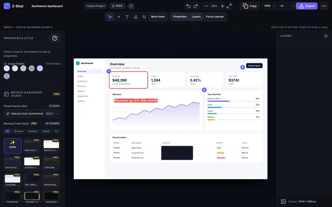Screen dimensions: 332x207
Task: Redo the last undone edit
Action: point(195,6)
